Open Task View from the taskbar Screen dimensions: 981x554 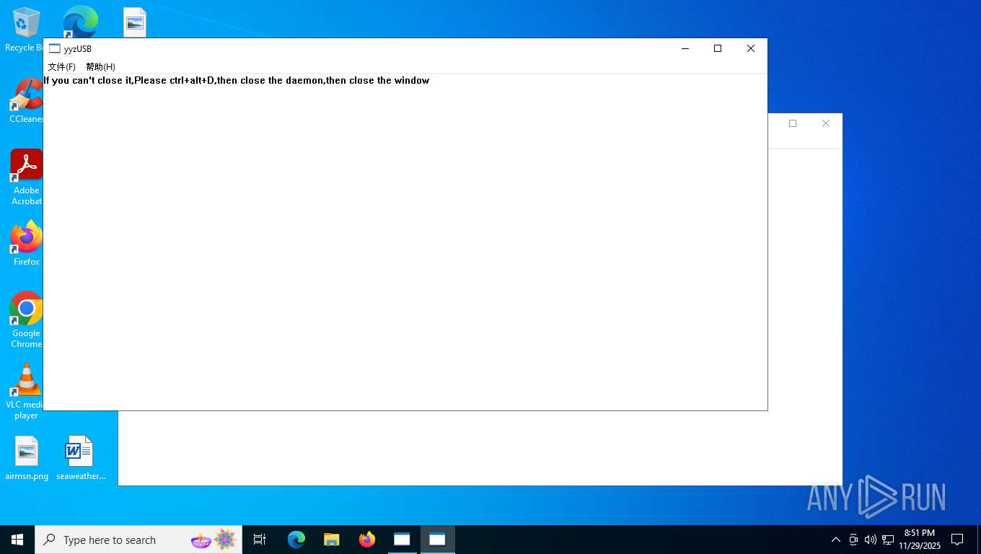pyautogui.click(x=260, y=540)
